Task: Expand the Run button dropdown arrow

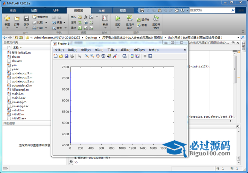Action: (x=118, y=28)
